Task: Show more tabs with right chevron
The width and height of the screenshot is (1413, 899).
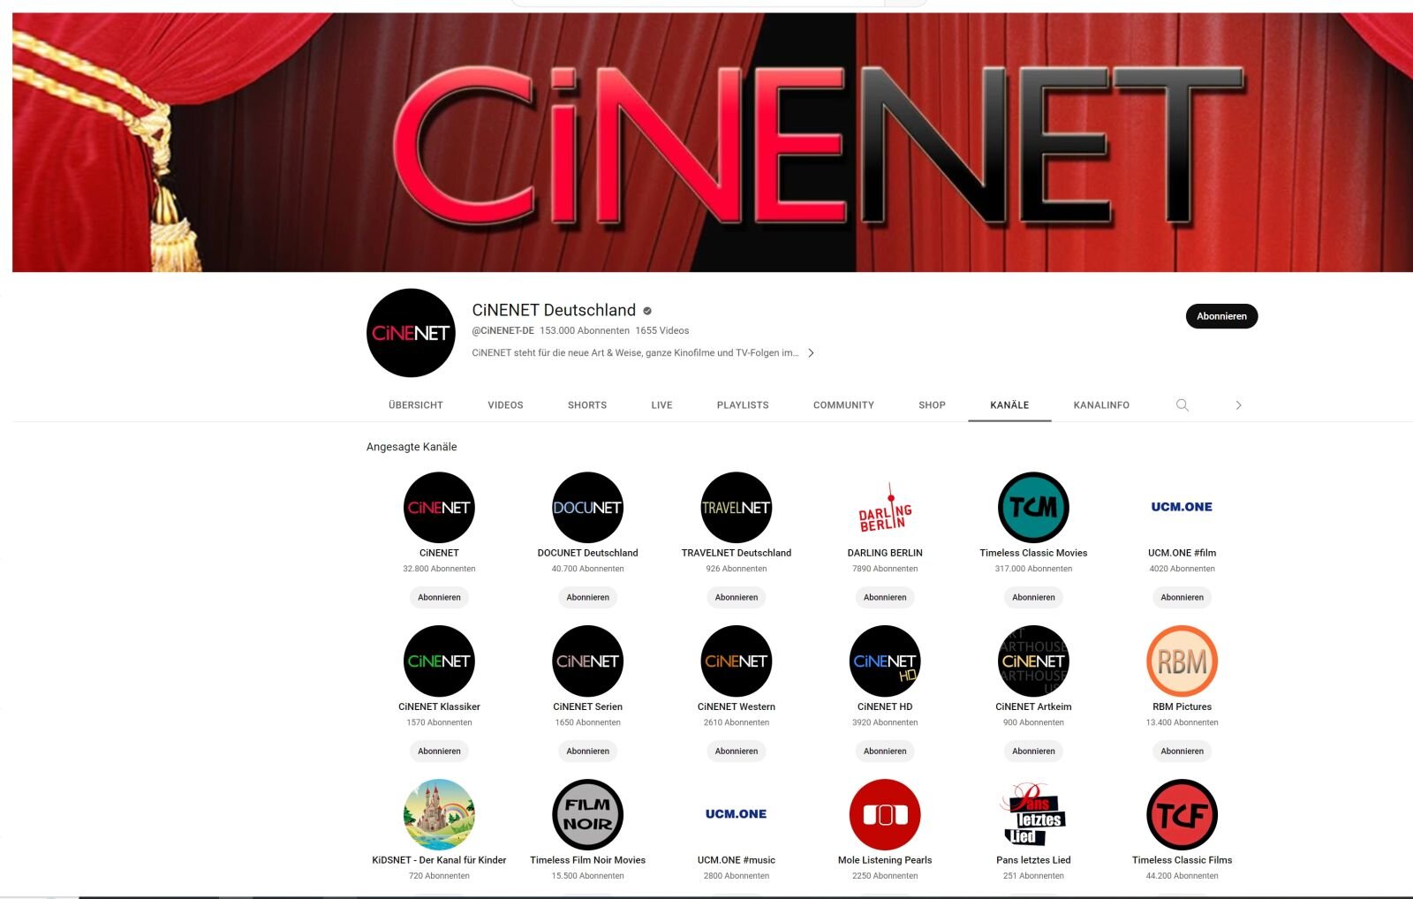Action: (1238, 405)
